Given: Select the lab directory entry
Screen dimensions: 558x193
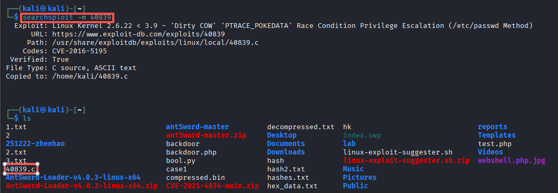Looking at the screenshot, I should coord(349,144).
